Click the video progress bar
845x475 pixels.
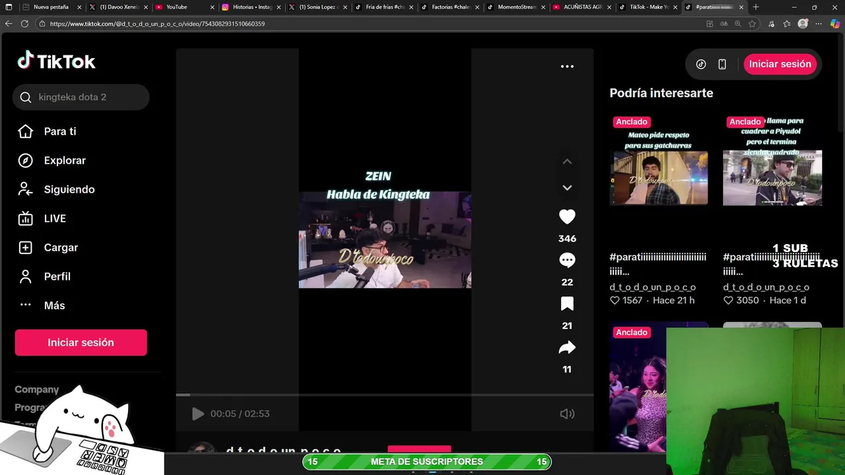[x=384, y=395]
